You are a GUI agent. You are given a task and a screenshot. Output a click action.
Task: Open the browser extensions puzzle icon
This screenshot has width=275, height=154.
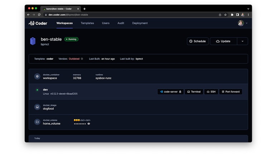tap(232, 15)
